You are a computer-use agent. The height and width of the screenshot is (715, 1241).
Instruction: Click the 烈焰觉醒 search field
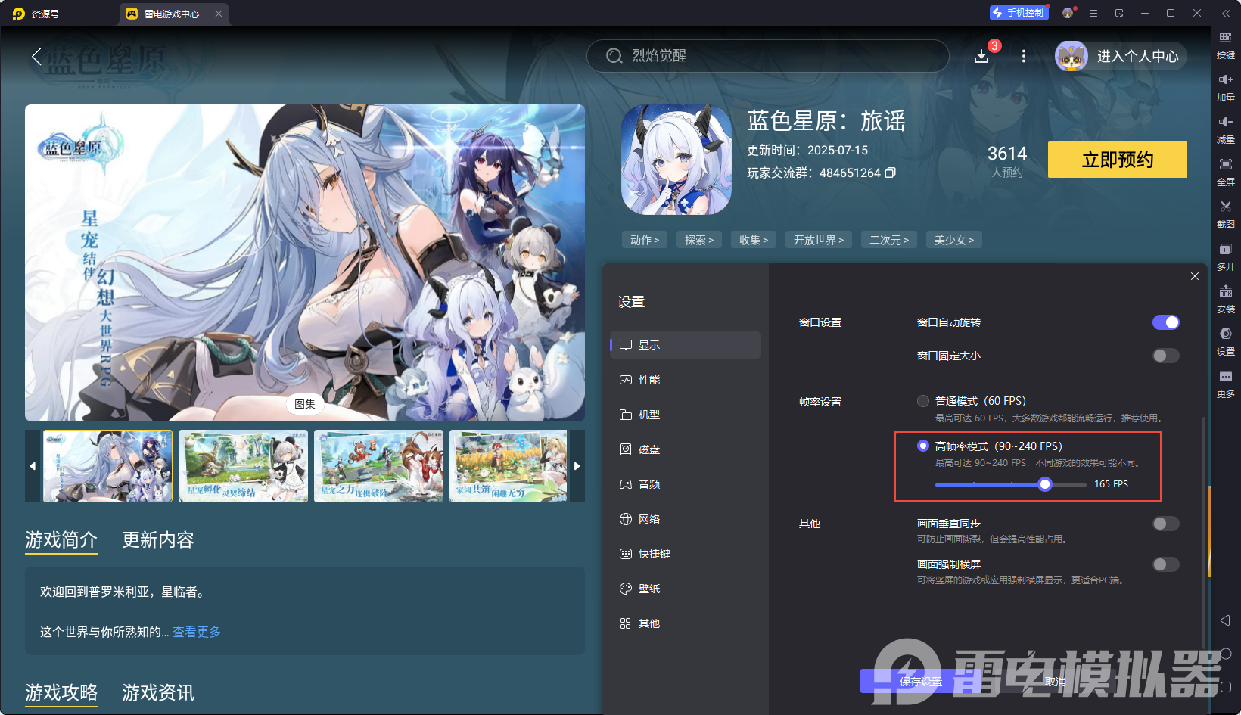click(767, 56)
